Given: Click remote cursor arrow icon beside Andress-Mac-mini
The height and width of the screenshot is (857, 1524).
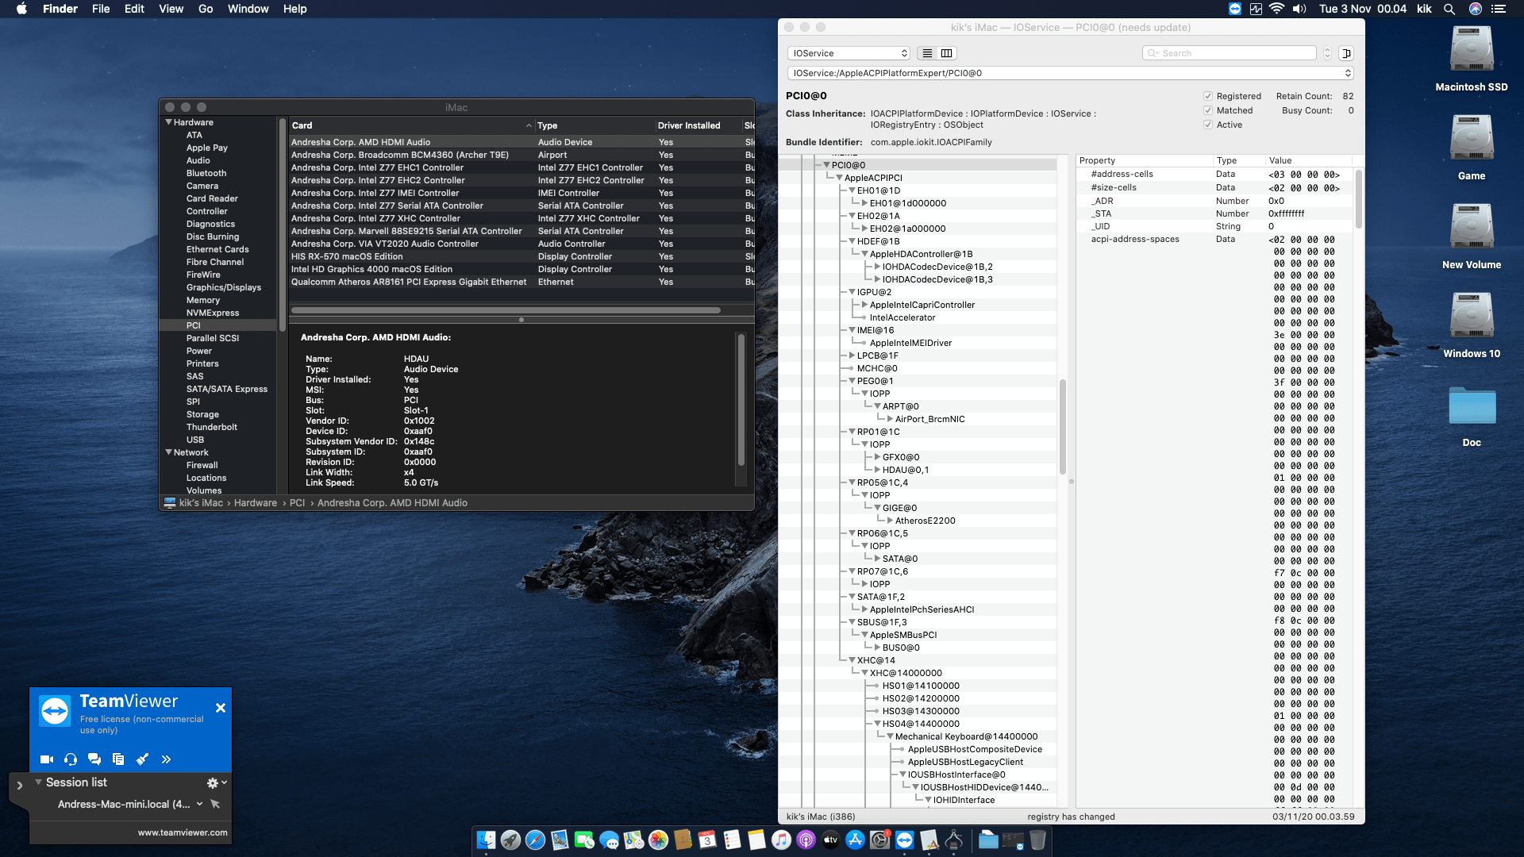Looking at the screenshot, I should tap(215, 804).
